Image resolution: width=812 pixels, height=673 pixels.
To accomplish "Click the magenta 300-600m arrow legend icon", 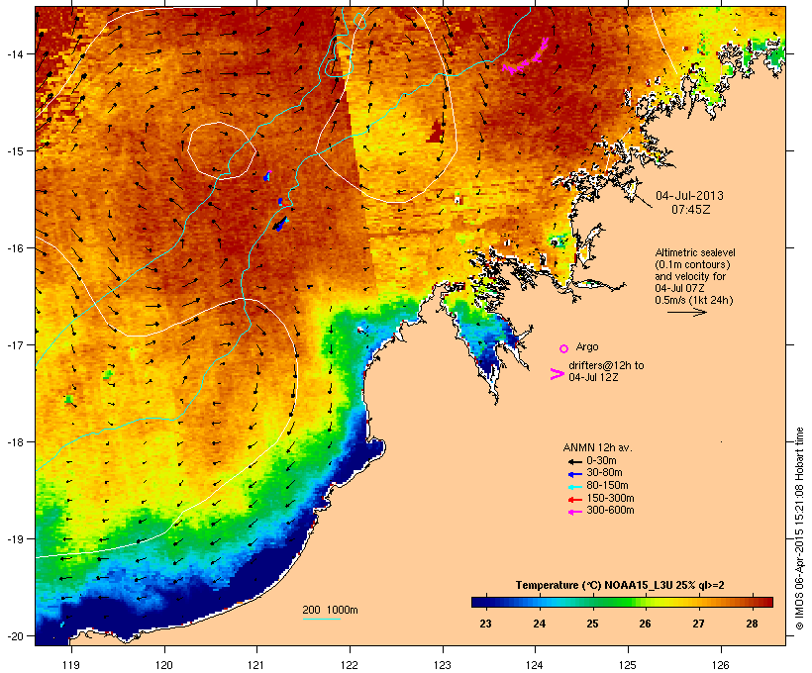I will (574, 512).
